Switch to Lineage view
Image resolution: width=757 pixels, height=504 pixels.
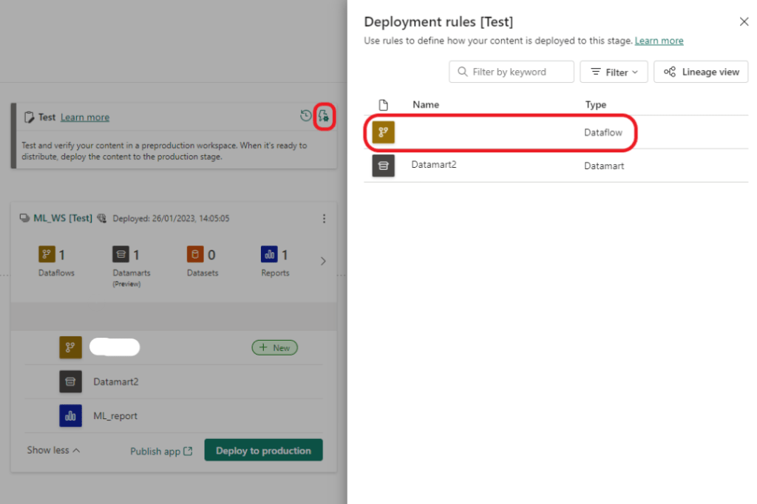point(701,72)
